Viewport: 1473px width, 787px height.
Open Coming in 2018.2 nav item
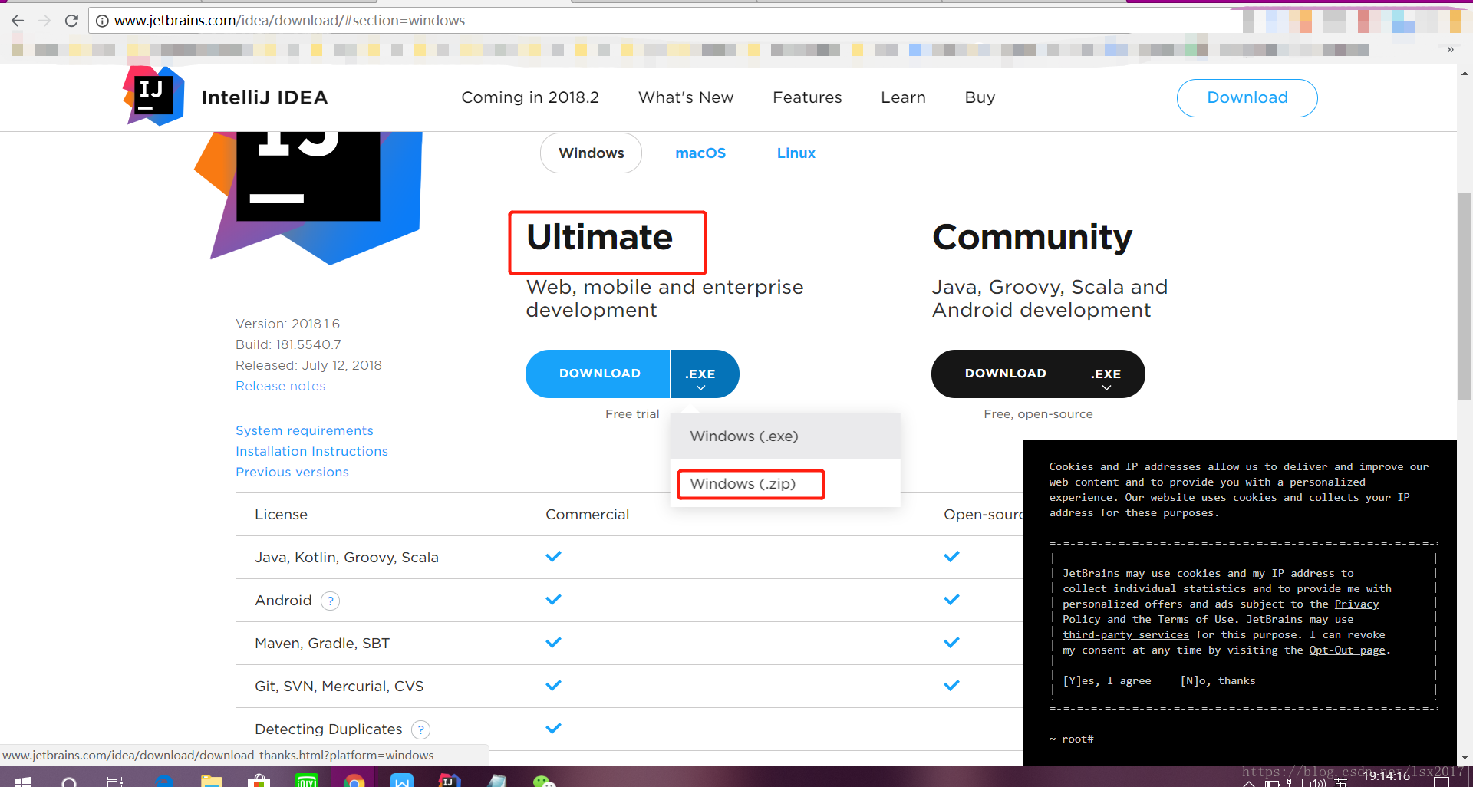click(x=530, y=97)
